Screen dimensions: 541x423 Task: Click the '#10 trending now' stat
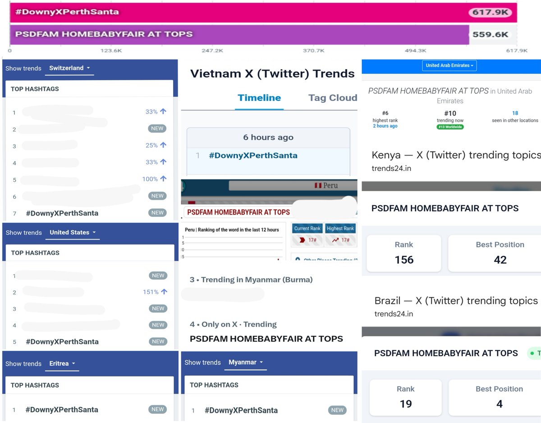pyautogui.click(x=450, y=116)
